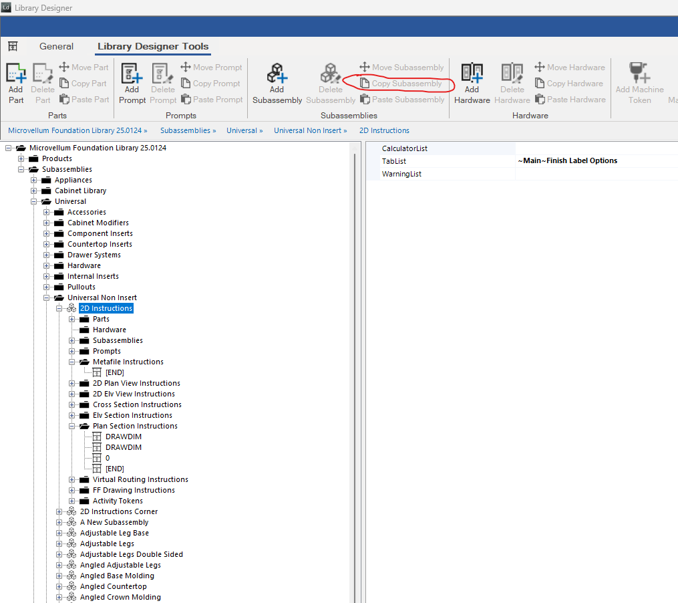Click Copy Subassembly in the ribbon
678x603 pixels.
tap(401, 83)
